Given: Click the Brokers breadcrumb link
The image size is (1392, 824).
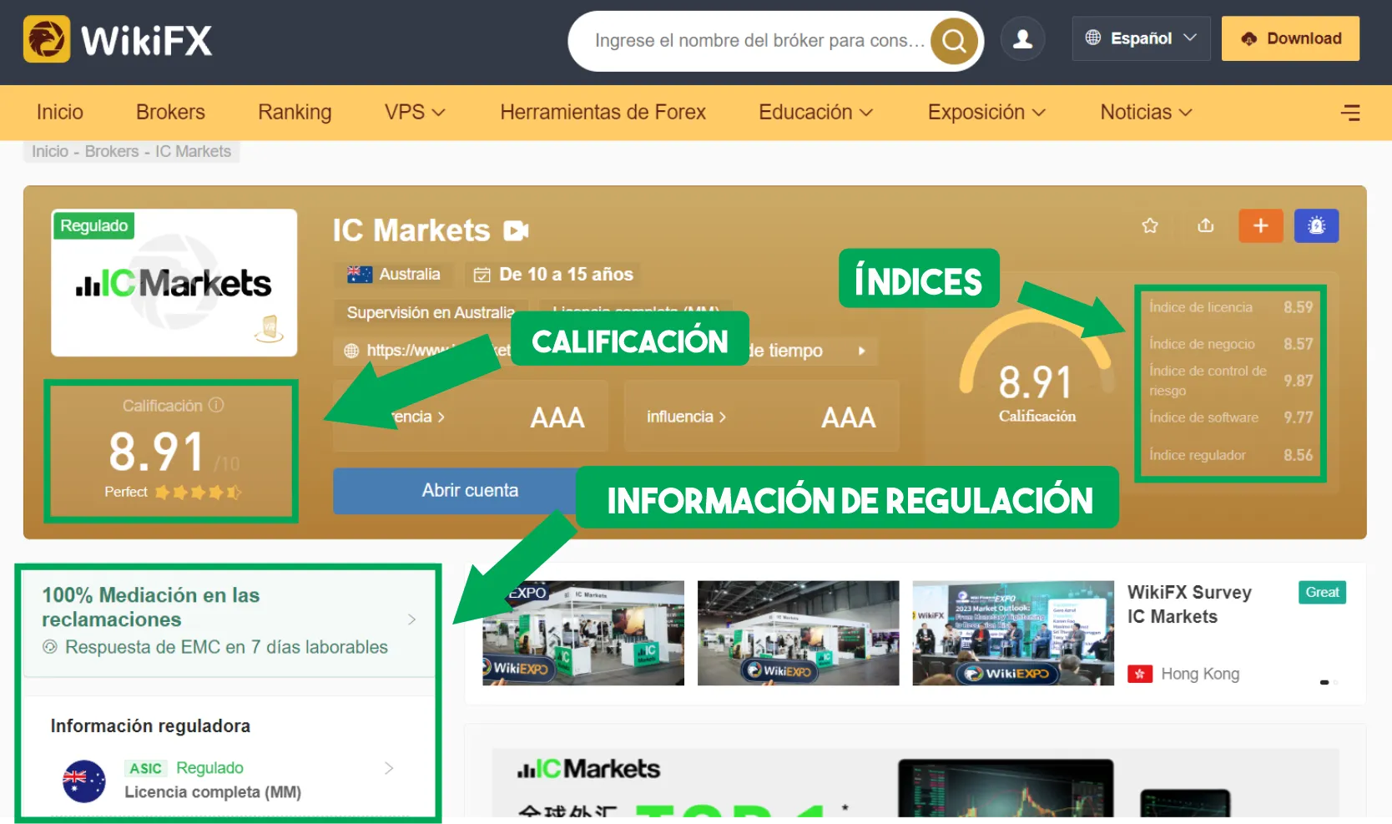Looking at the screenshot, I should [112, 151].
